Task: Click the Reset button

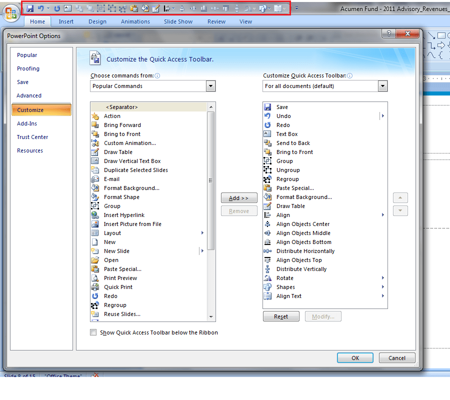Action: (x=281, y=316)
